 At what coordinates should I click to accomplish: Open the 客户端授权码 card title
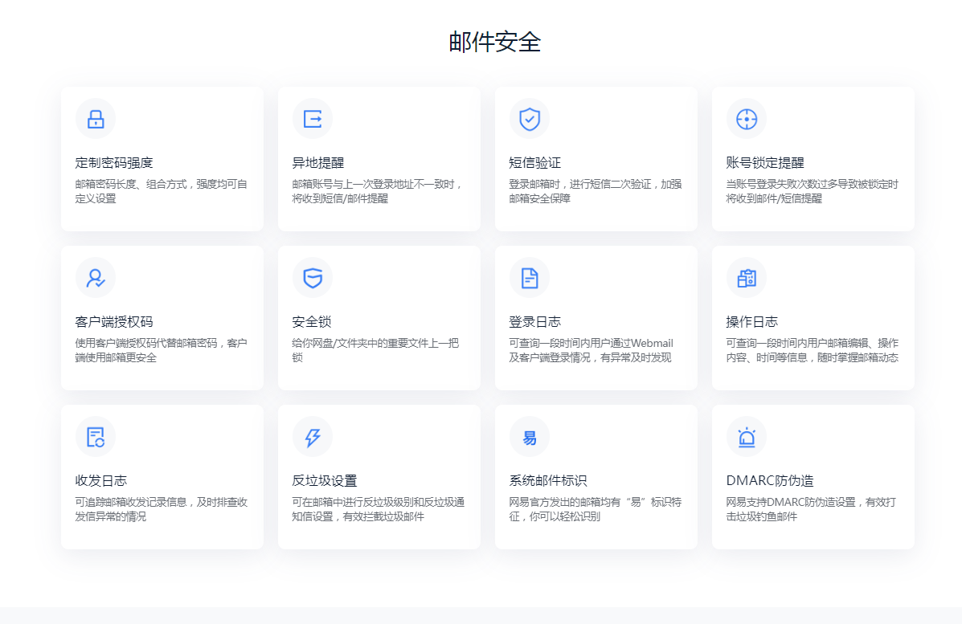pos(114,322)
